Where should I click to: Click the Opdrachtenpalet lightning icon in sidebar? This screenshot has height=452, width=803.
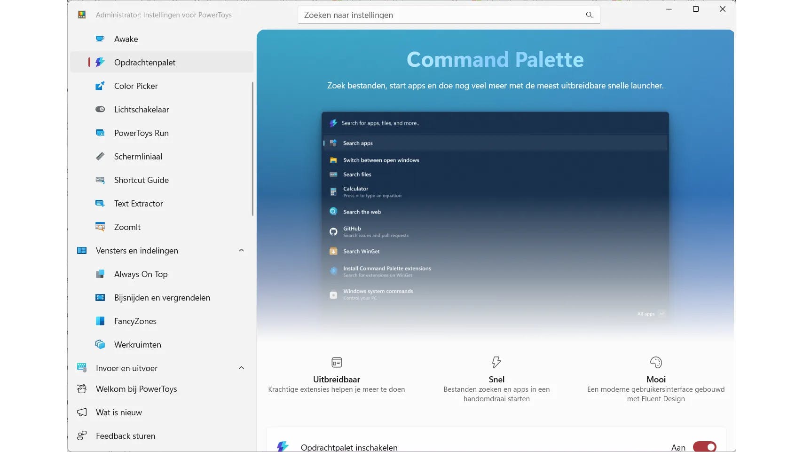coord(100,63)
